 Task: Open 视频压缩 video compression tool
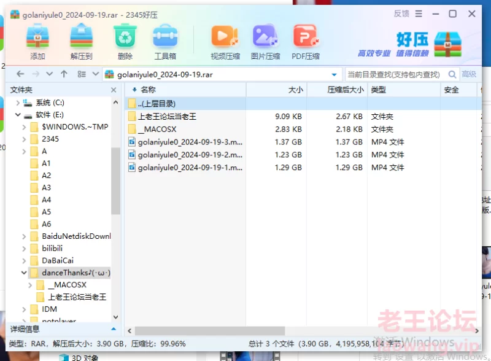pos(225,42)
